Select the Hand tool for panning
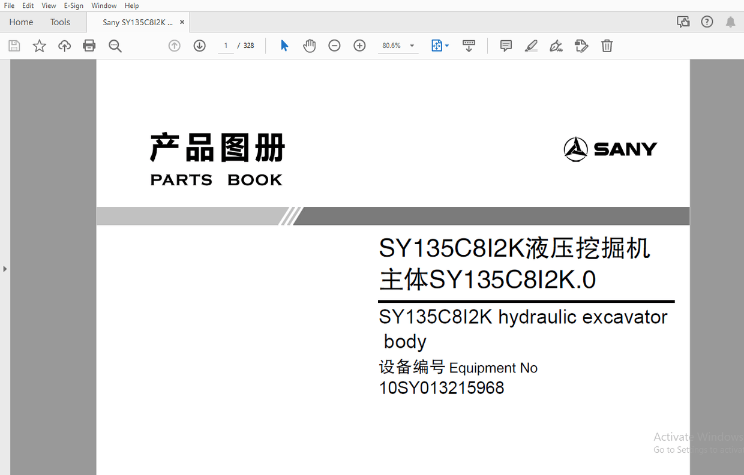 pyautogui.click(x=309, y=45)
